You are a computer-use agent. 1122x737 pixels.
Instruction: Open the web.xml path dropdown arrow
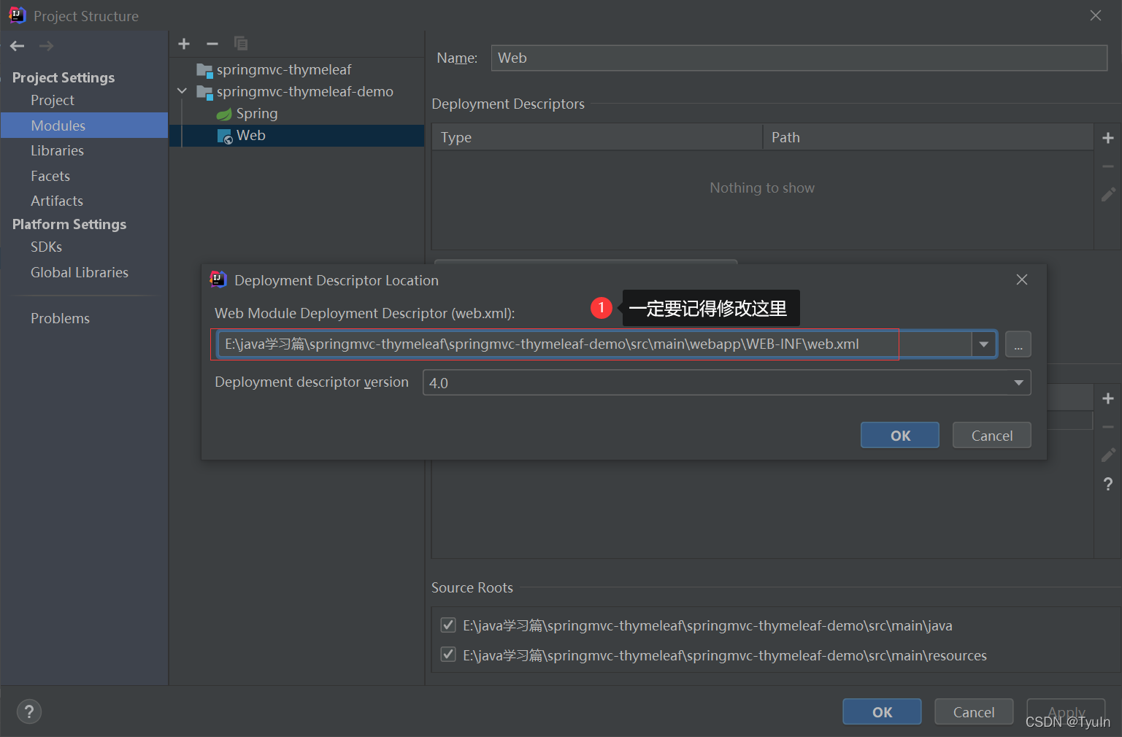(x=983, y=344)
